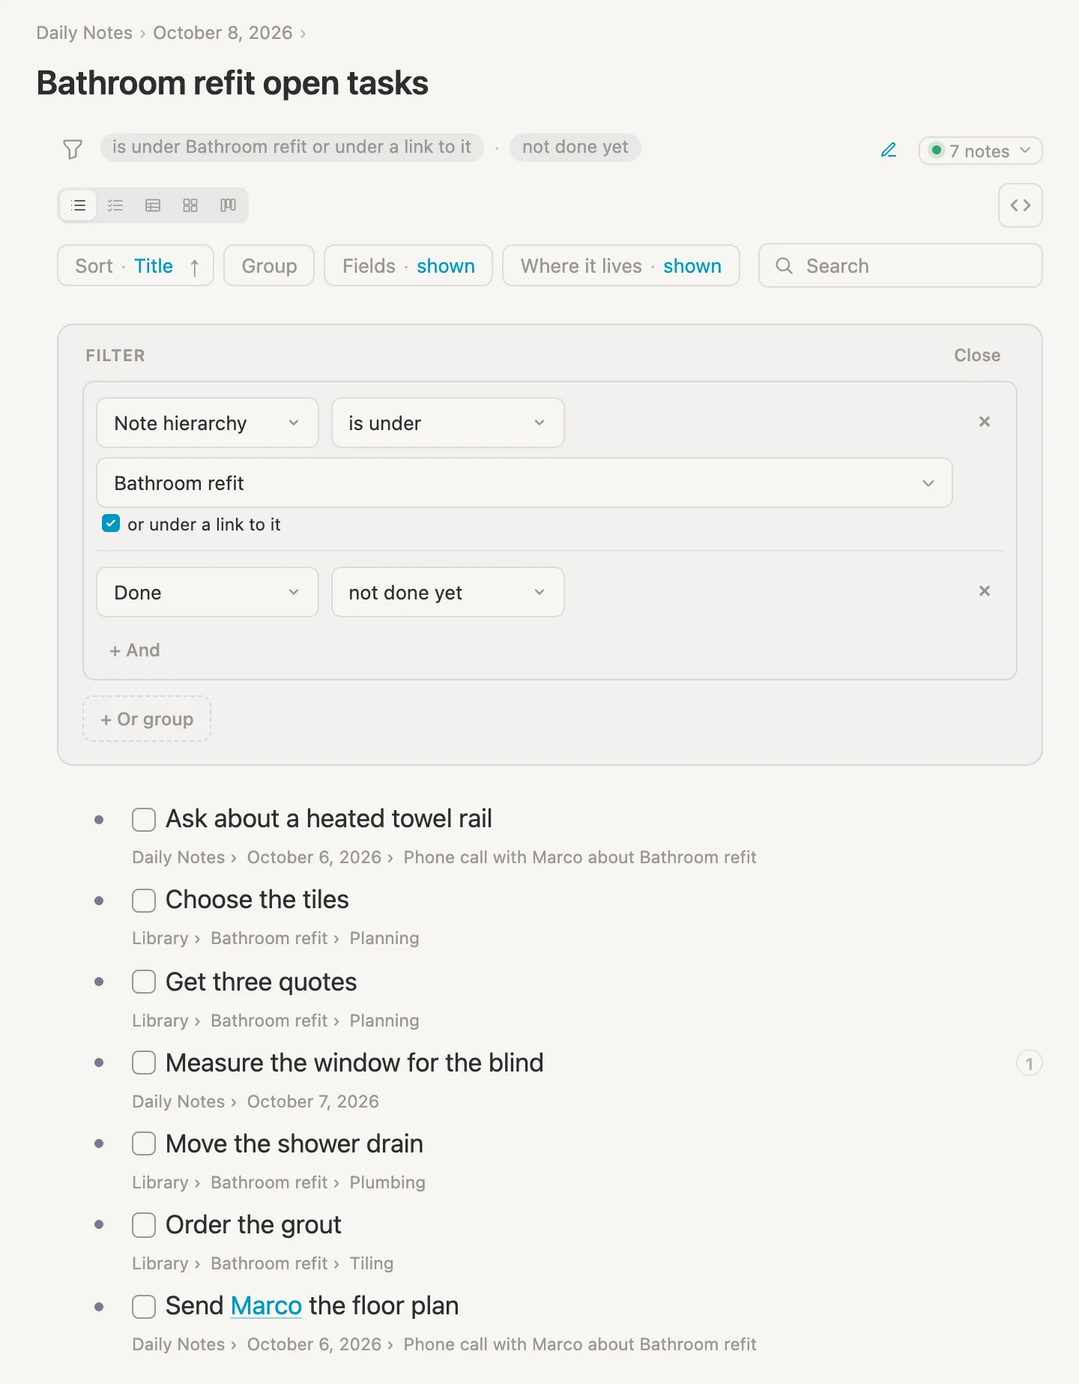The image size is (1079, 1384).
Task: Open the 'Note hierarchy' field dropdown
Action: click(x=208, y=423)
